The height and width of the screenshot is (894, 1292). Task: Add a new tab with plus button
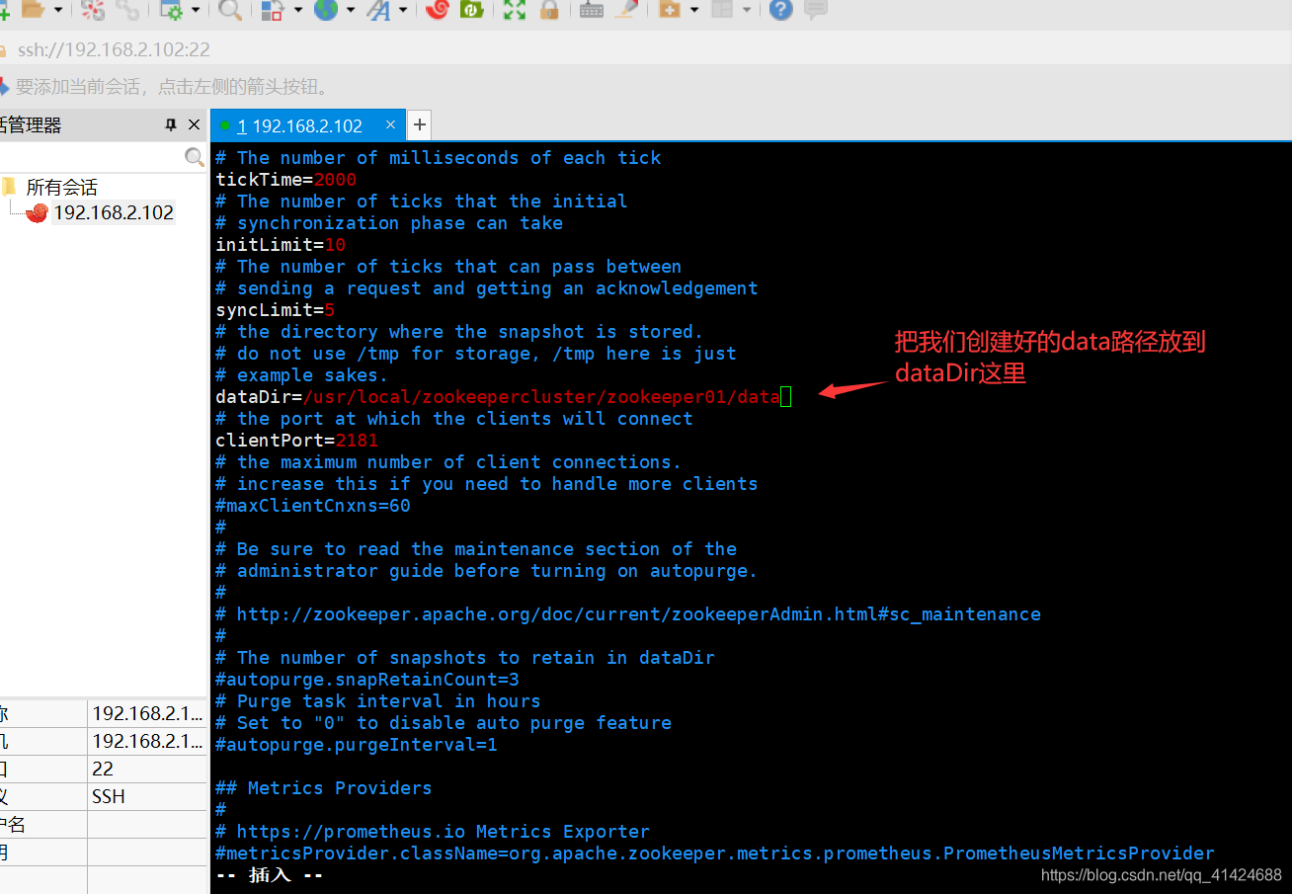pos(420,124)
